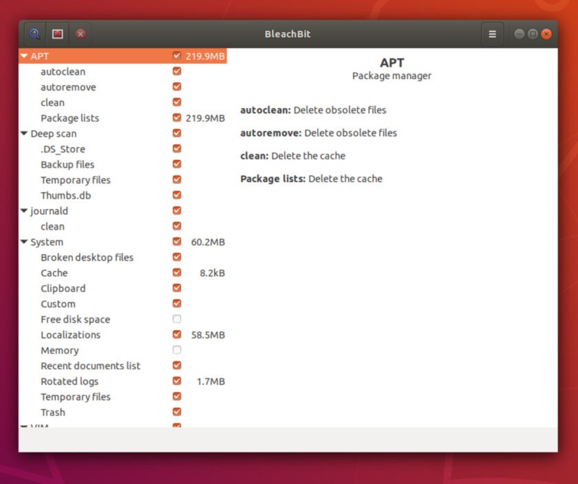
Task: Minimize the BleachBit window
Action: pyautogui.click(x=519, y=34)
